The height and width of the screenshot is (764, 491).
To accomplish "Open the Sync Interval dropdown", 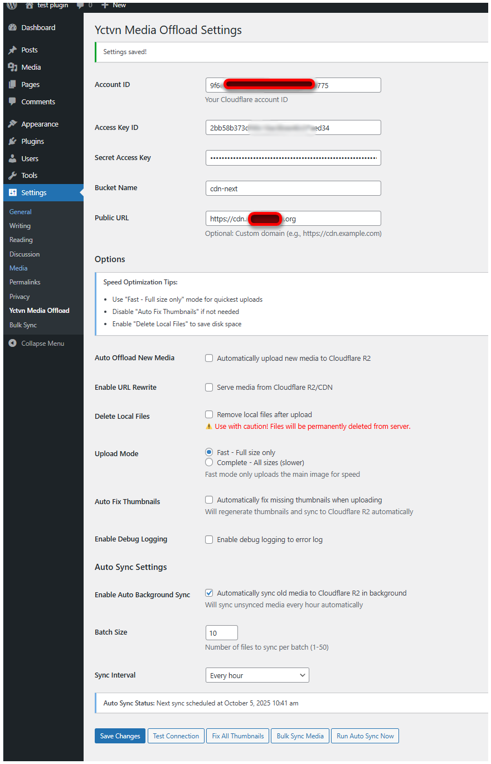I will coord(257,675).
